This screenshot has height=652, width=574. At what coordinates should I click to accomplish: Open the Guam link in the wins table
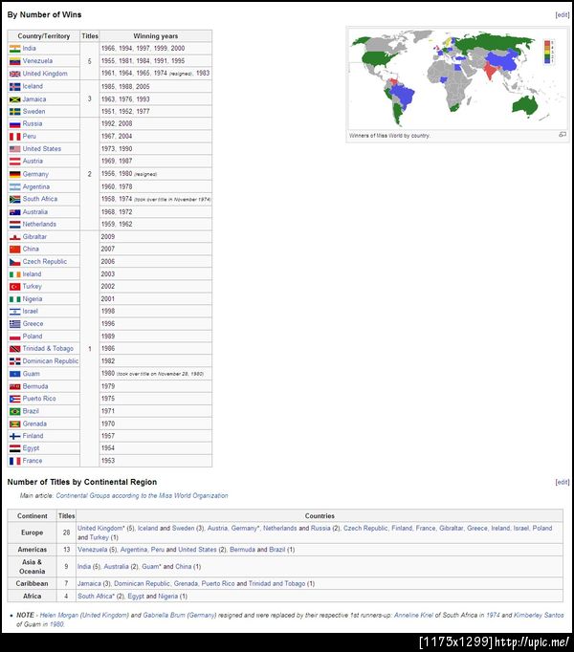coord(32,374)
